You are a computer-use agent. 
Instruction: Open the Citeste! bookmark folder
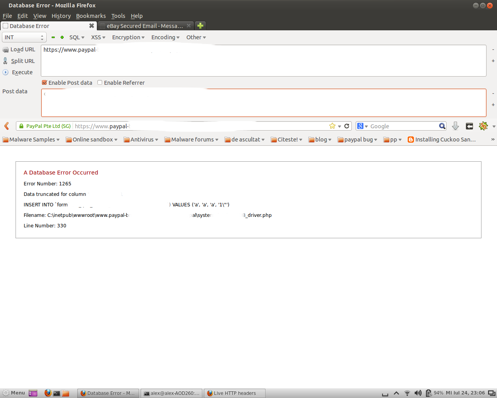click(x=287, y=140)
